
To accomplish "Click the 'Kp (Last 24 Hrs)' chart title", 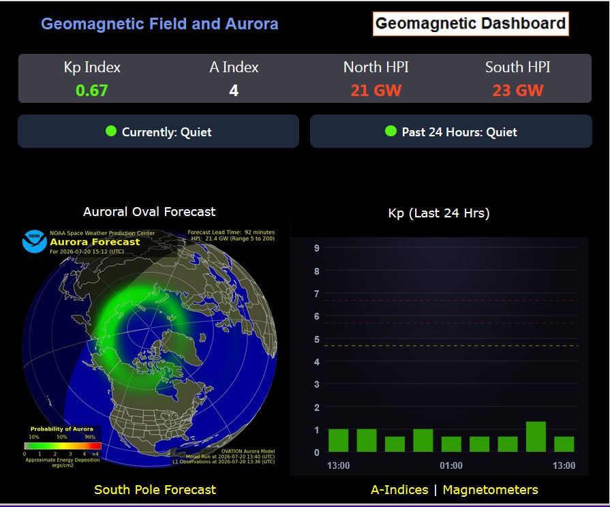I will (439, 213).
